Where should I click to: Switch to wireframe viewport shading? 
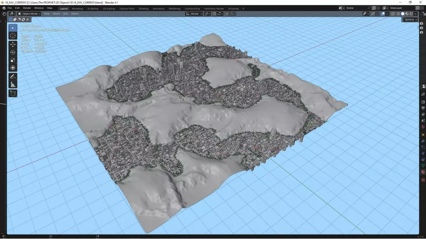[398, 14]
